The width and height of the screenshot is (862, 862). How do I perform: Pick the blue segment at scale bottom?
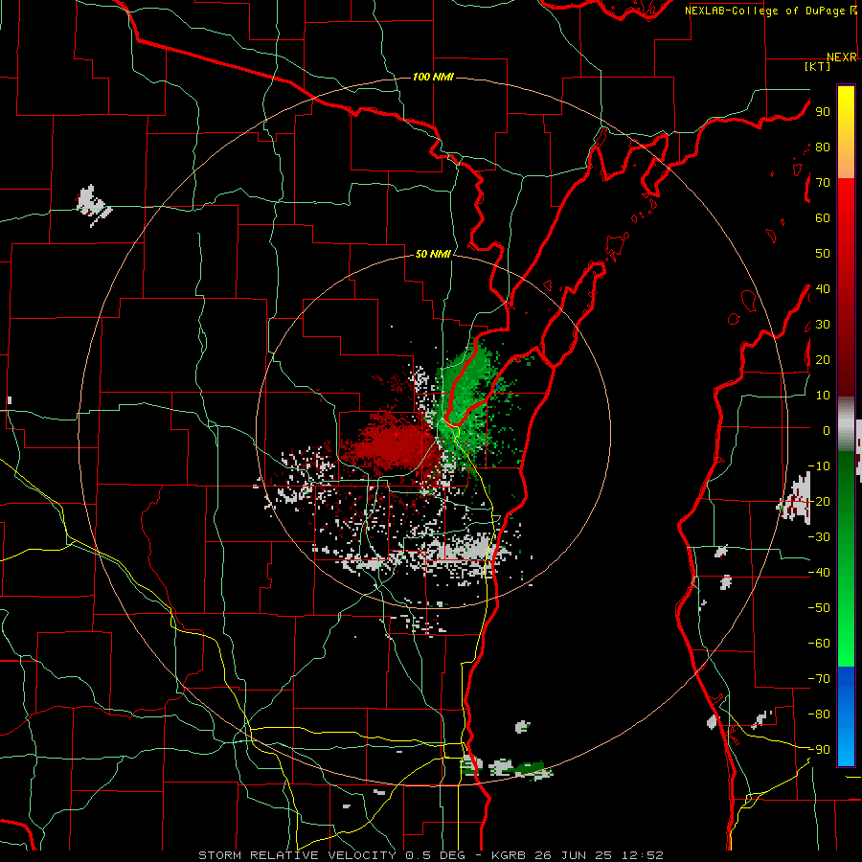click(x=846, y=716)
